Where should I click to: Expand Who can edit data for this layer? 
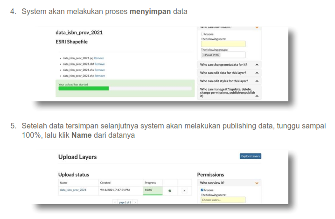point(257,73)
